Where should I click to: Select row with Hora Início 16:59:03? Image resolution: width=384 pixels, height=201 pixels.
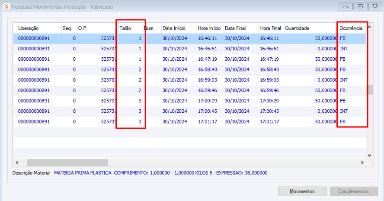click(x=189, y=80)
